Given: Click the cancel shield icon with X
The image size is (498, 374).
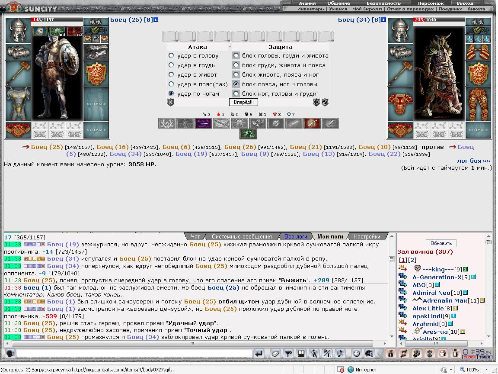Looking at the screenshot, I should pos(171,102).
